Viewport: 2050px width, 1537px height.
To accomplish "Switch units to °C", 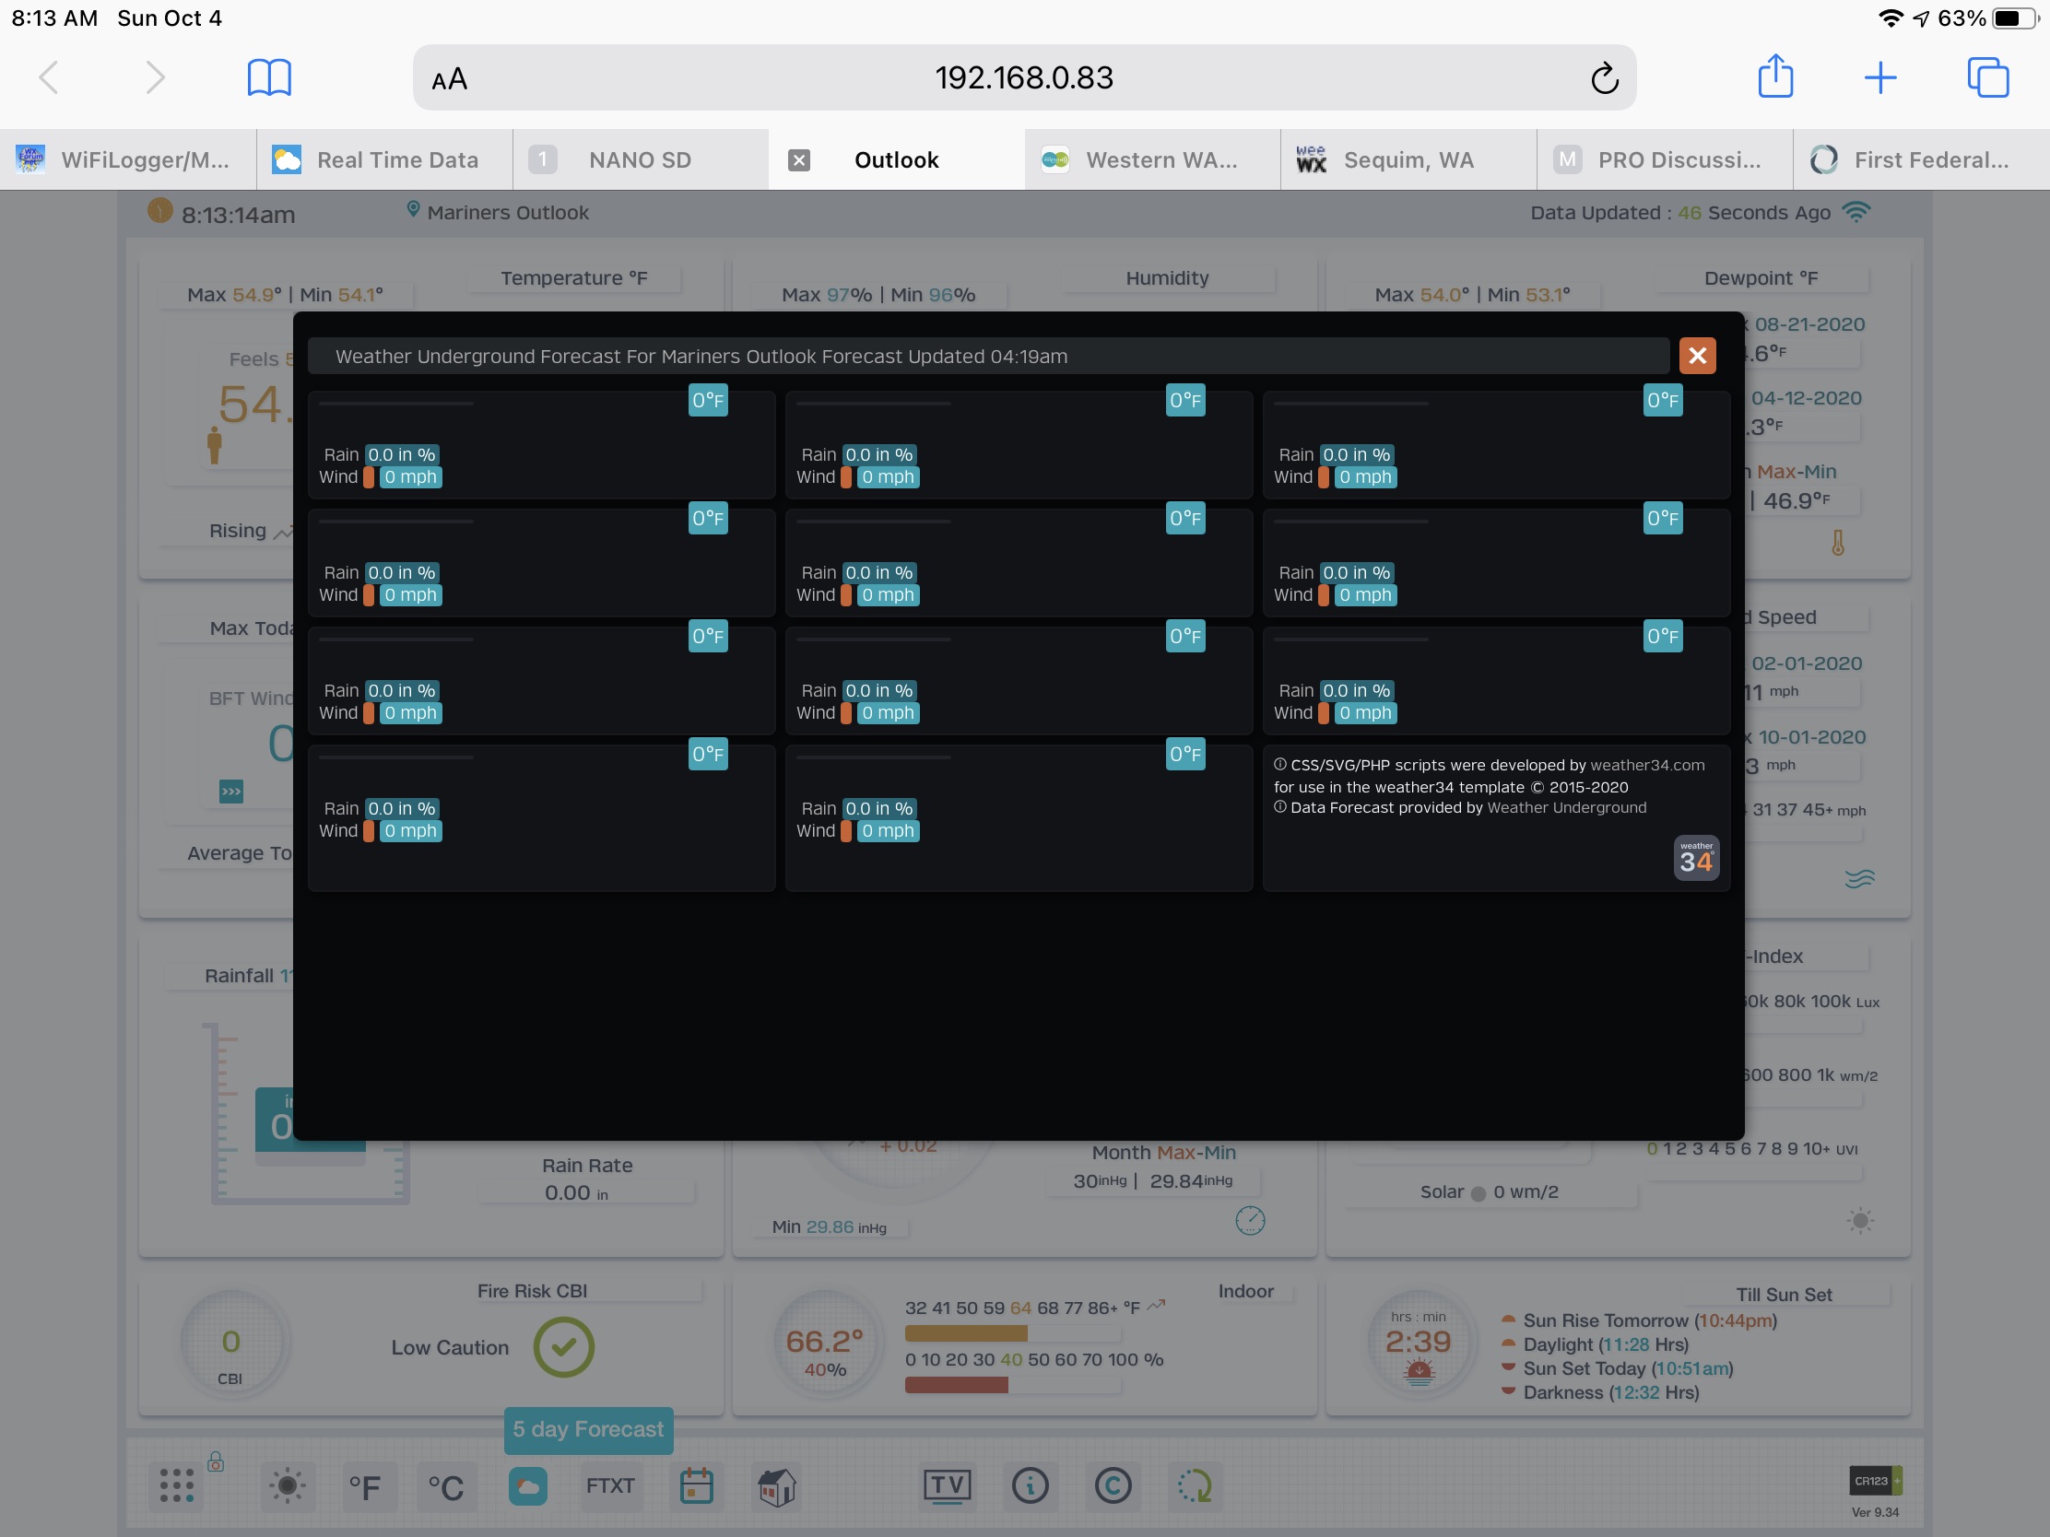I will [x=446, y=1487].
